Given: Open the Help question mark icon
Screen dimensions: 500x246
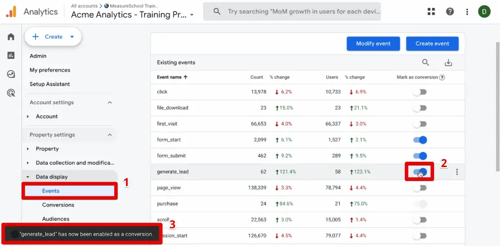Looking at the screenshot, I should pos(450,12).
